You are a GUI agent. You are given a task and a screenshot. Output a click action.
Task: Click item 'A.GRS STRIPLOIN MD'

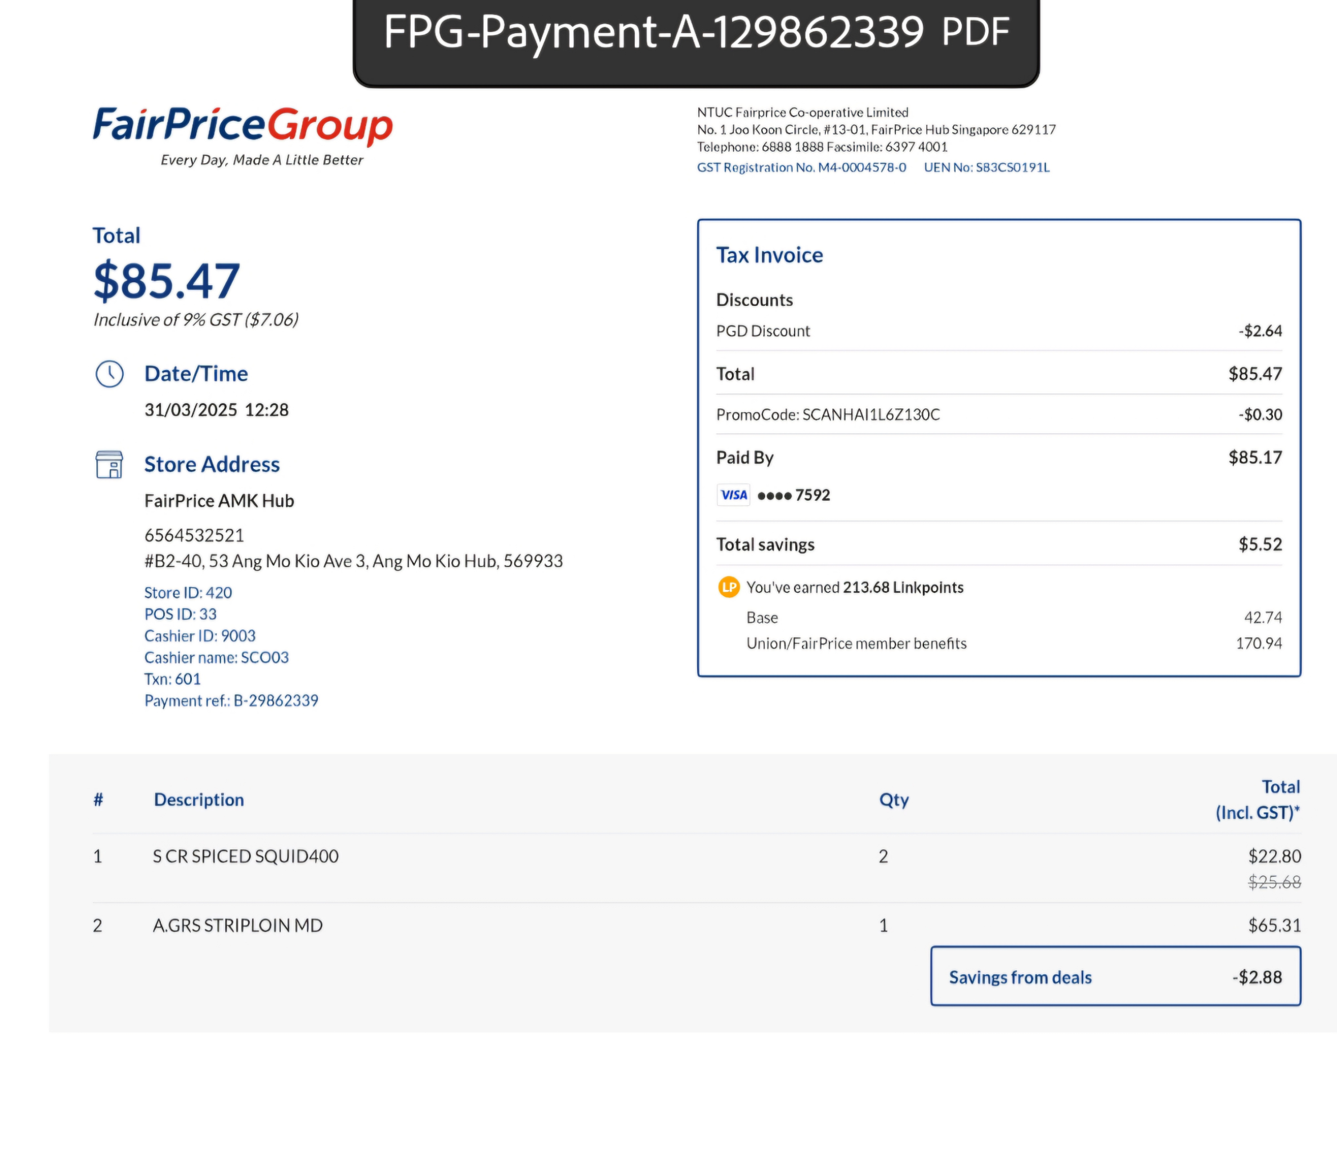click(237, 925)
